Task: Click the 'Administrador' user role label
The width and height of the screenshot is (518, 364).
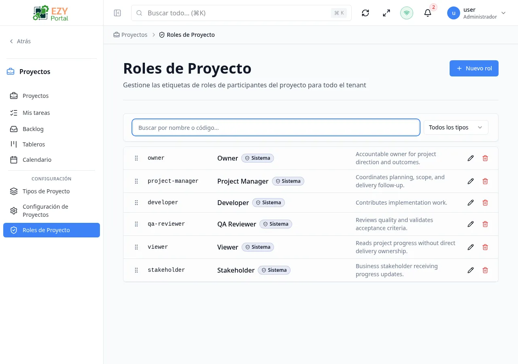Action: point(480,17)
